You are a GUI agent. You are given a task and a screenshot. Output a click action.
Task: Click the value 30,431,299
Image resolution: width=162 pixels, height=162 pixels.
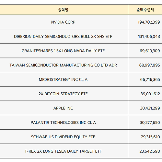coord(150,108)
